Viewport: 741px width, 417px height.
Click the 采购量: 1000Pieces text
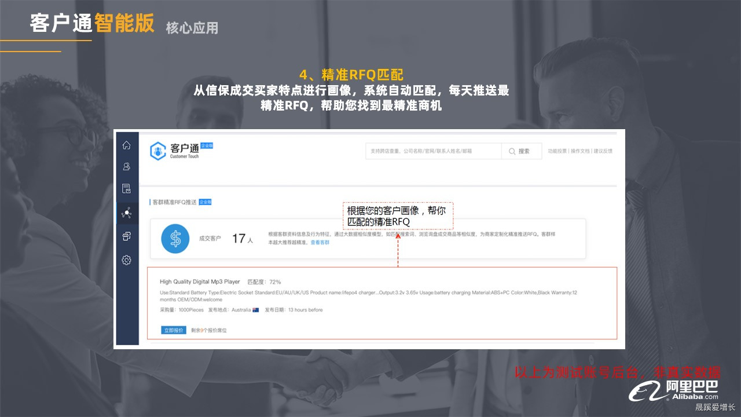[181, 310]
